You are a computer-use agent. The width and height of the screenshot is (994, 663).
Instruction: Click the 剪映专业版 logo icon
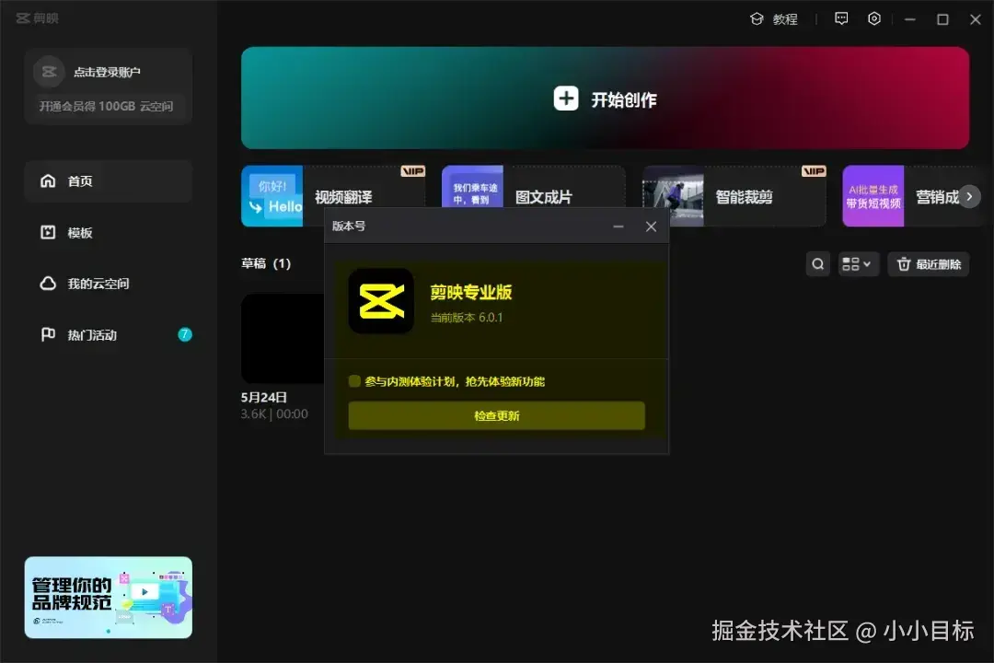381,301
